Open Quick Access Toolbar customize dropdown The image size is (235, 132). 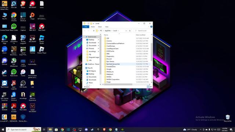click(x=93, y=23)
